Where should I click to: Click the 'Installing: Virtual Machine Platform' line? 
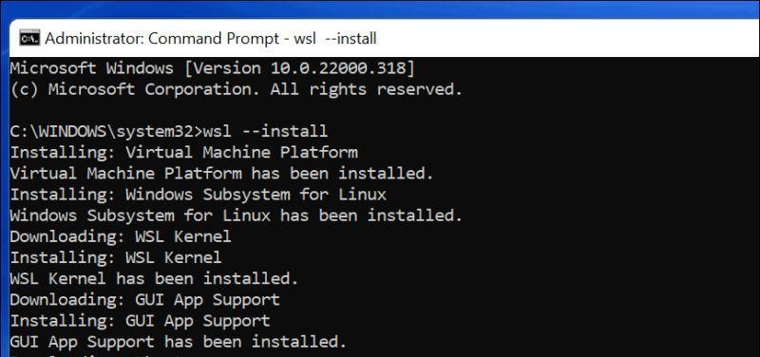[x=183, y=153]
